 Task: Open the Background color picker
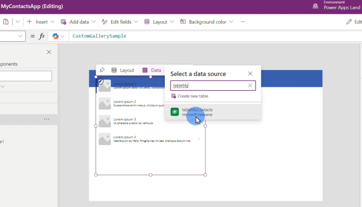pyautogui.click(x=206, y=22)
